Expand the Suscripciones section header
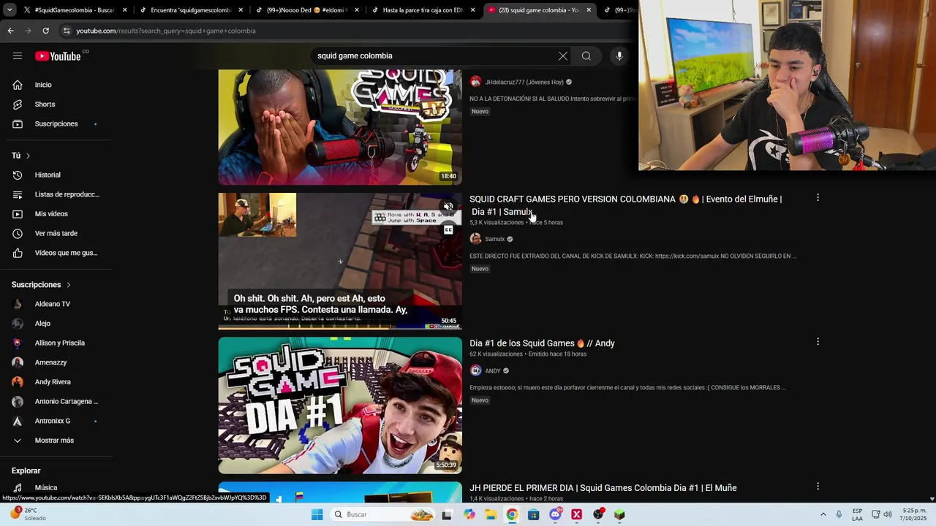936x526 pixels. coord(41,284)
